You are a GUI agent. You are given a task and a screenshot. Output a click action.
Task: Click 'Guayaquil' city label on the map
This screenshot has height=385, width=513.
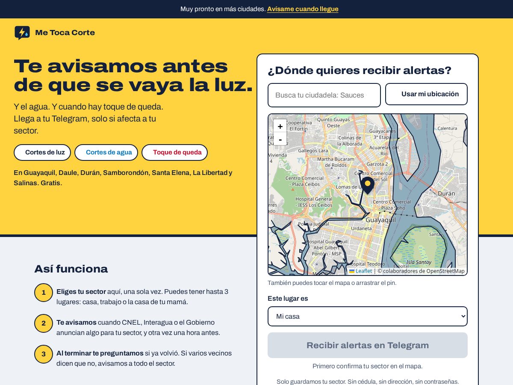[x=380, y=220]
